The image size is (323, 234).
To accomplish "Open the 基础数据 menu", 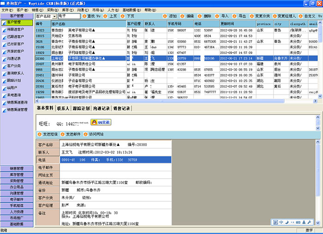I will tap(132, 10).
